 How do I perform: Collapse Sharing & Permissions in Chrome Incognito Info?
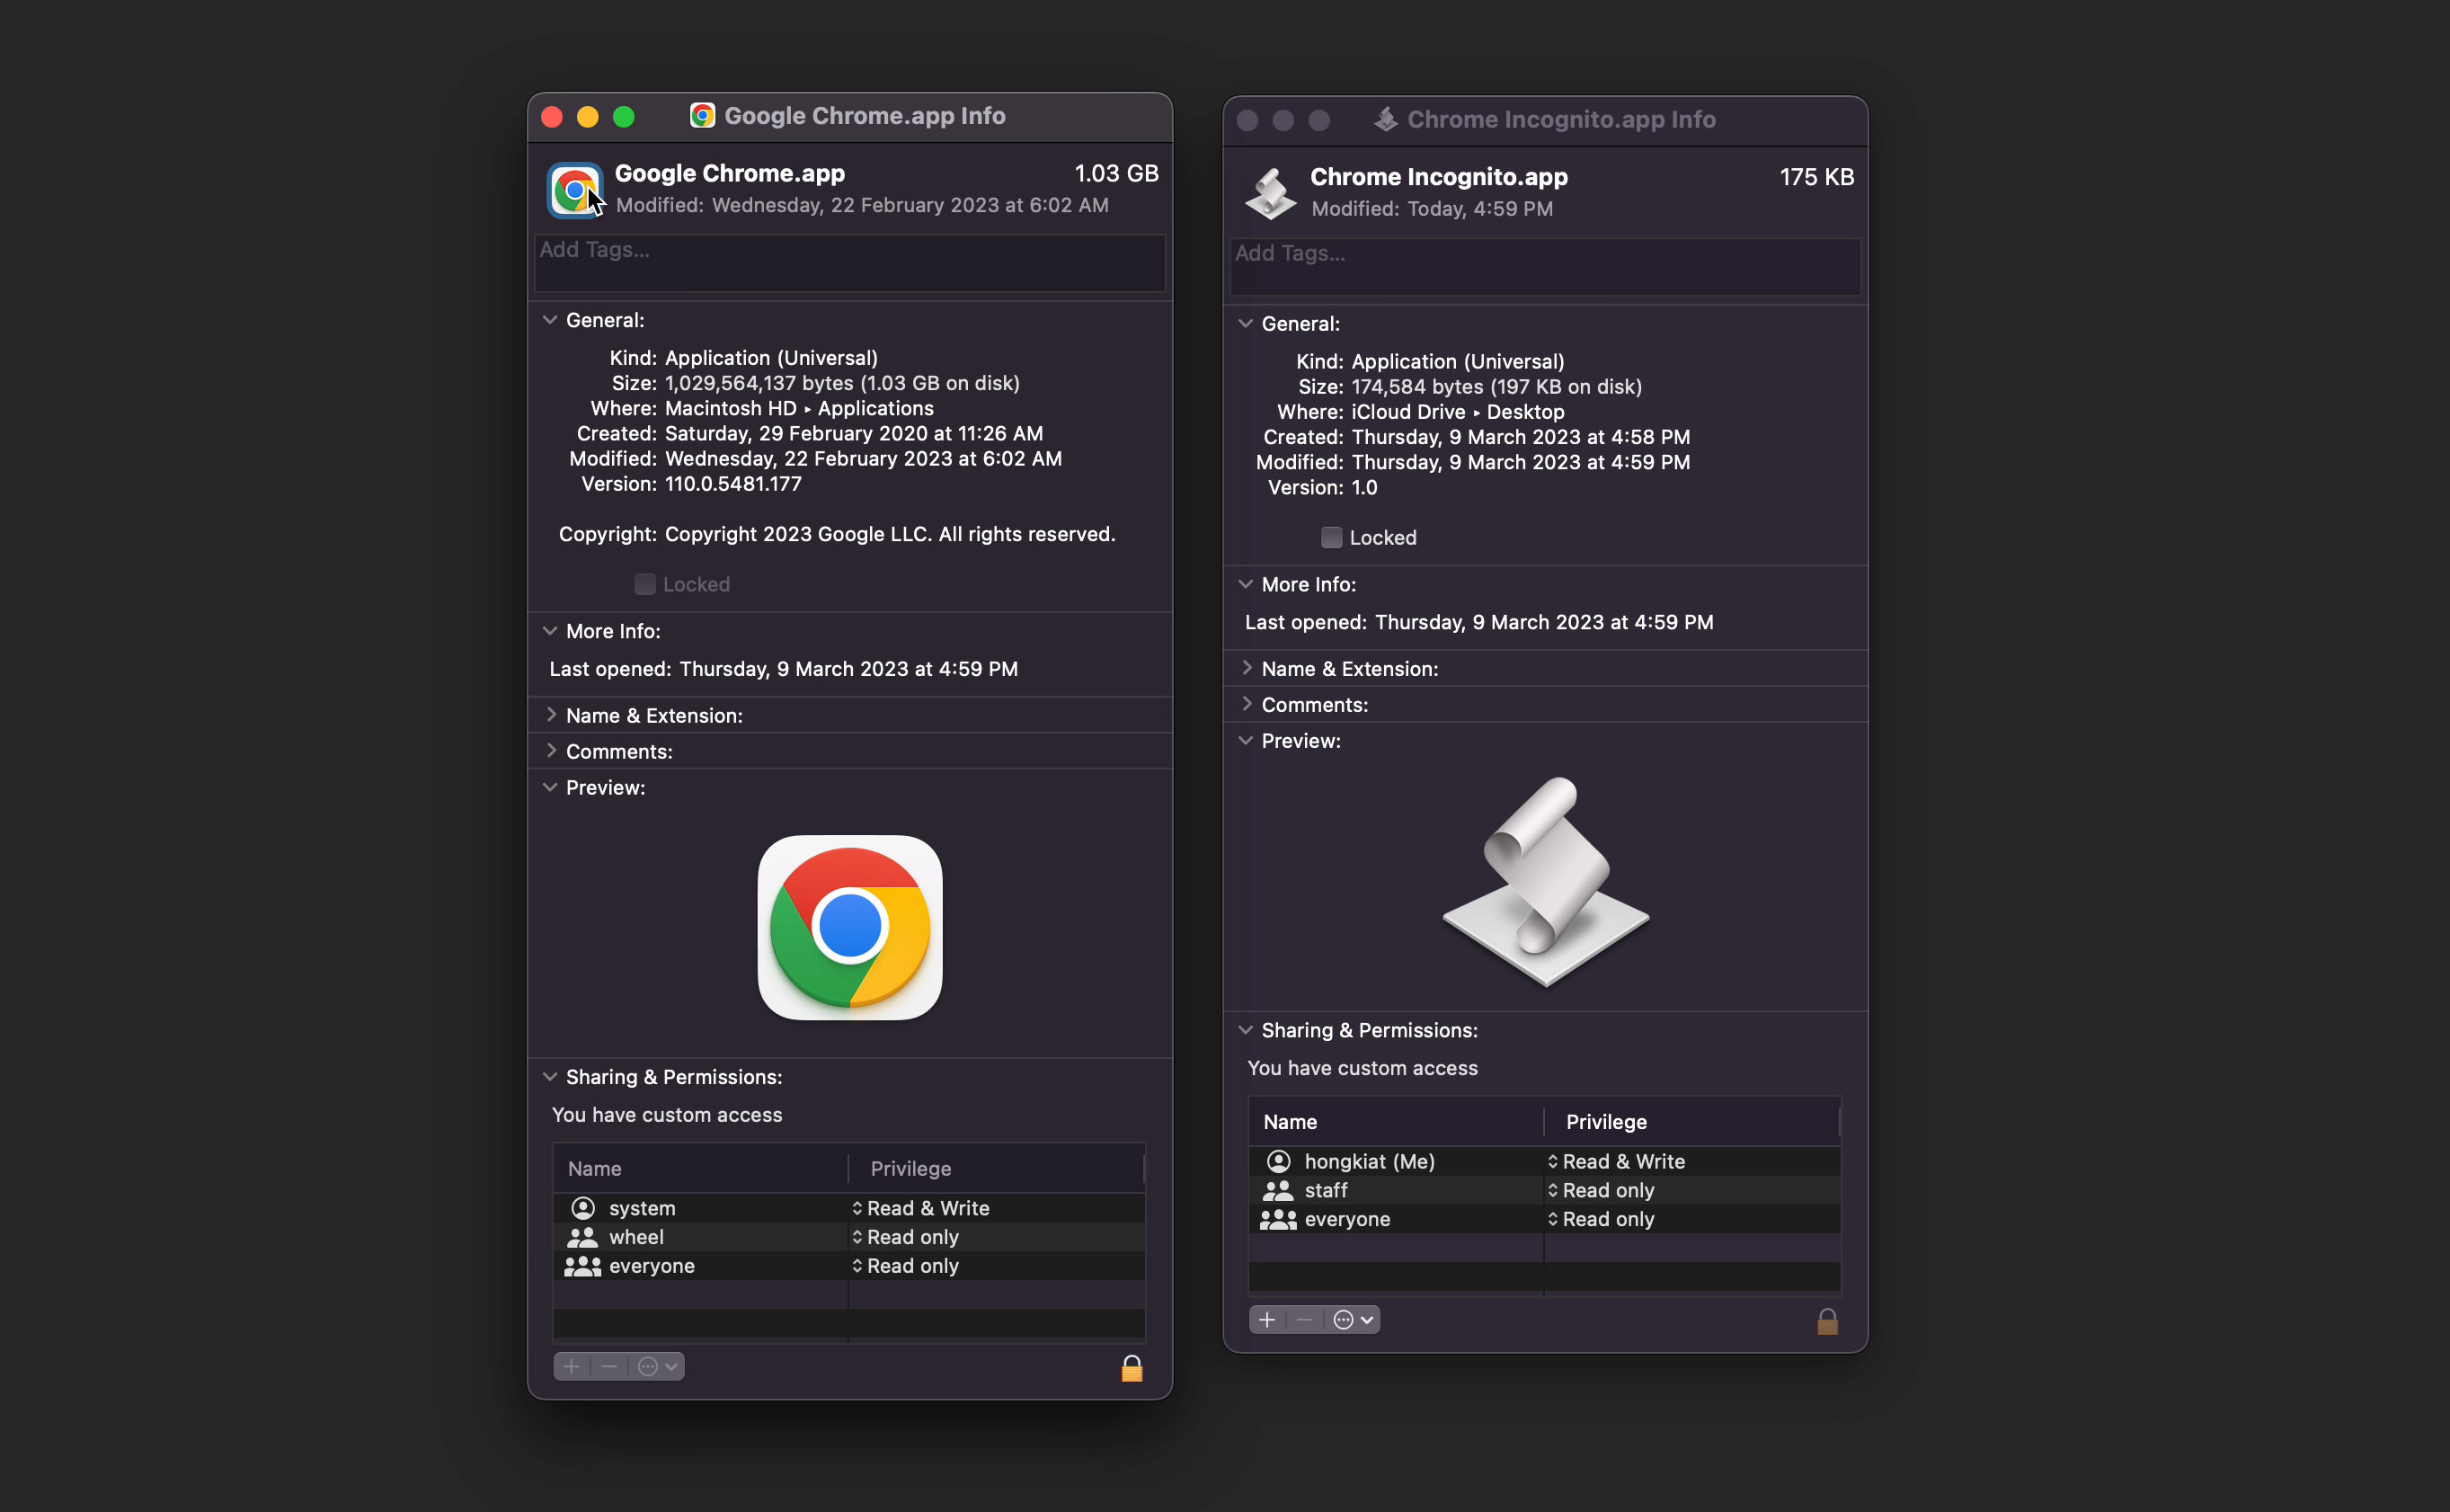pos(1246,1030)
